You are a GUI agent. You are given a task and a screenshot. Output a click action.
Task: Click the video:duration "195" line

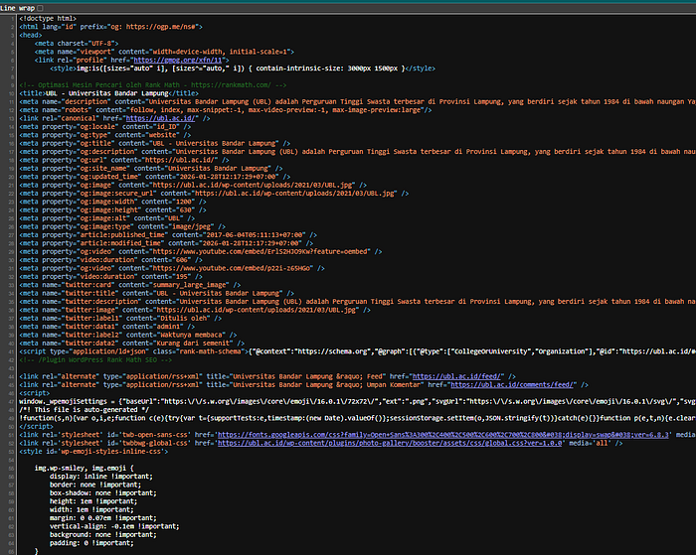pos(110,277)
